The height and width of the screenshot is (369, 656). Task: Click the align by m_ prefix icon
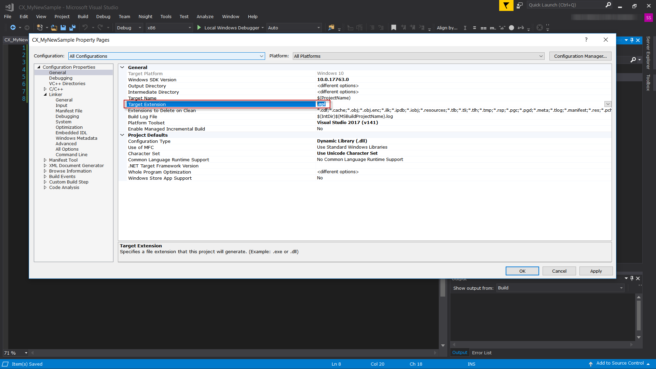(493, 28)
